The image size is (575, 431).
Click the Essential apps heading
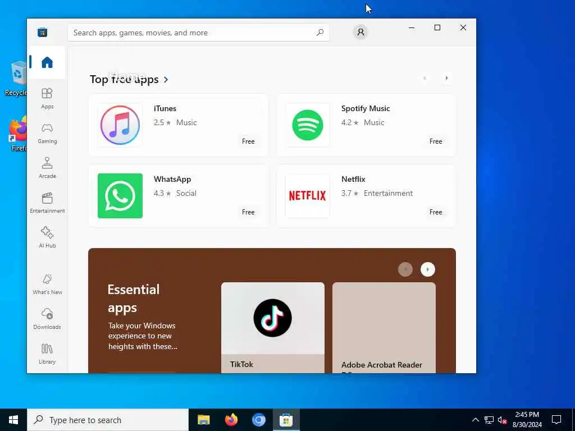[x=134, y=299]
